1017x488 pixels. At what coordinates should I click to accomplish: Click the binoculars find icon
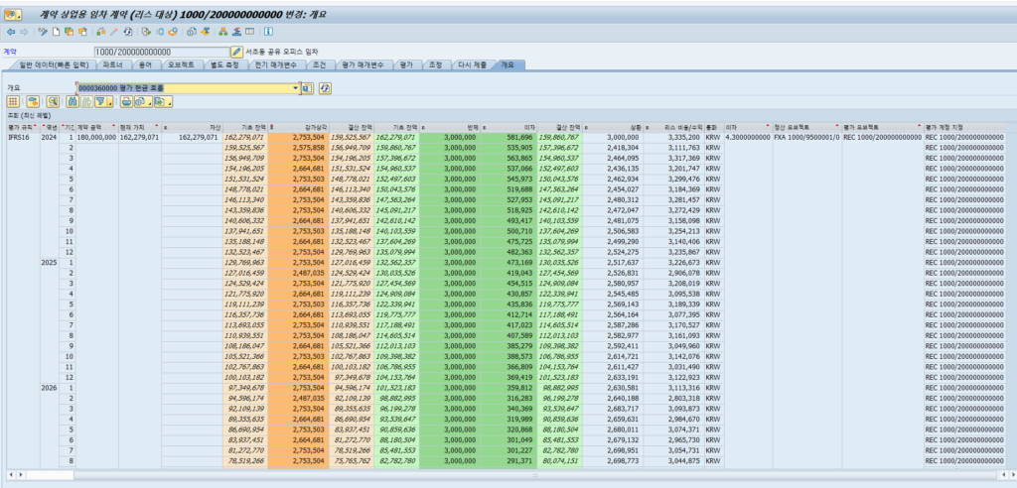[x=73, y=102]
